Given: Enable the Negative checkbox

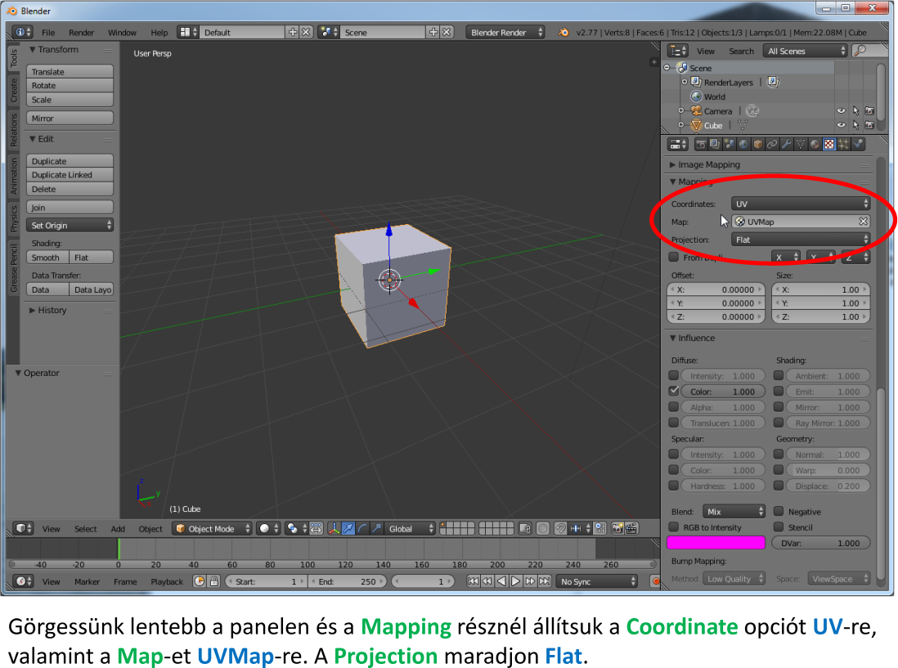Looking at the screenshot, I should click(779, 511).
